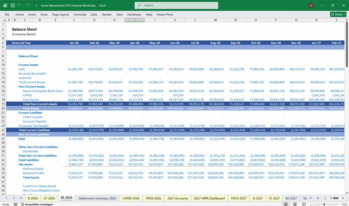Click the Search box in title bar
This screenshot has height=206, width=349.
coord(176,5)
